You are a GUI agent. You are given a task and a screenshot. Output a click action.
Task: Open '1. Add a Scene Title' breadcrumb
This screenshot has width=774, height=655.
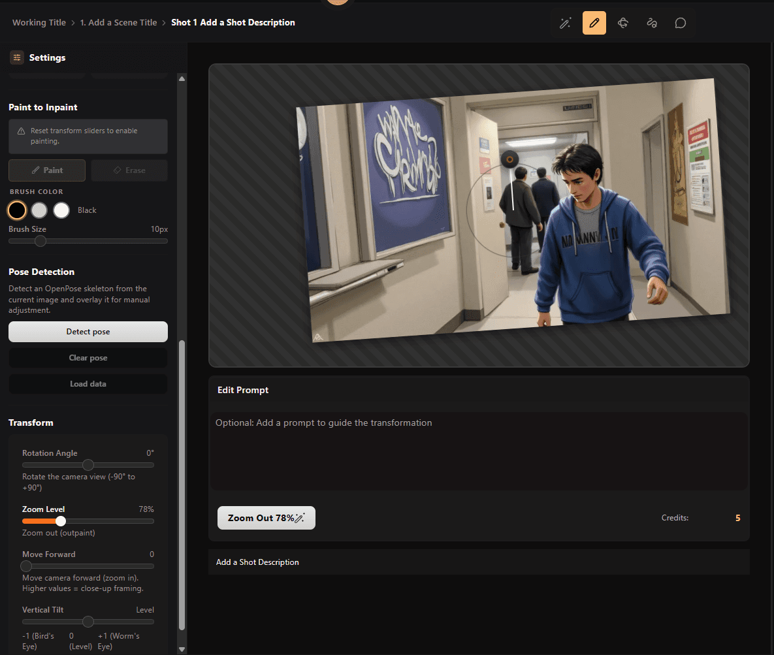click(x=118, y=23)
